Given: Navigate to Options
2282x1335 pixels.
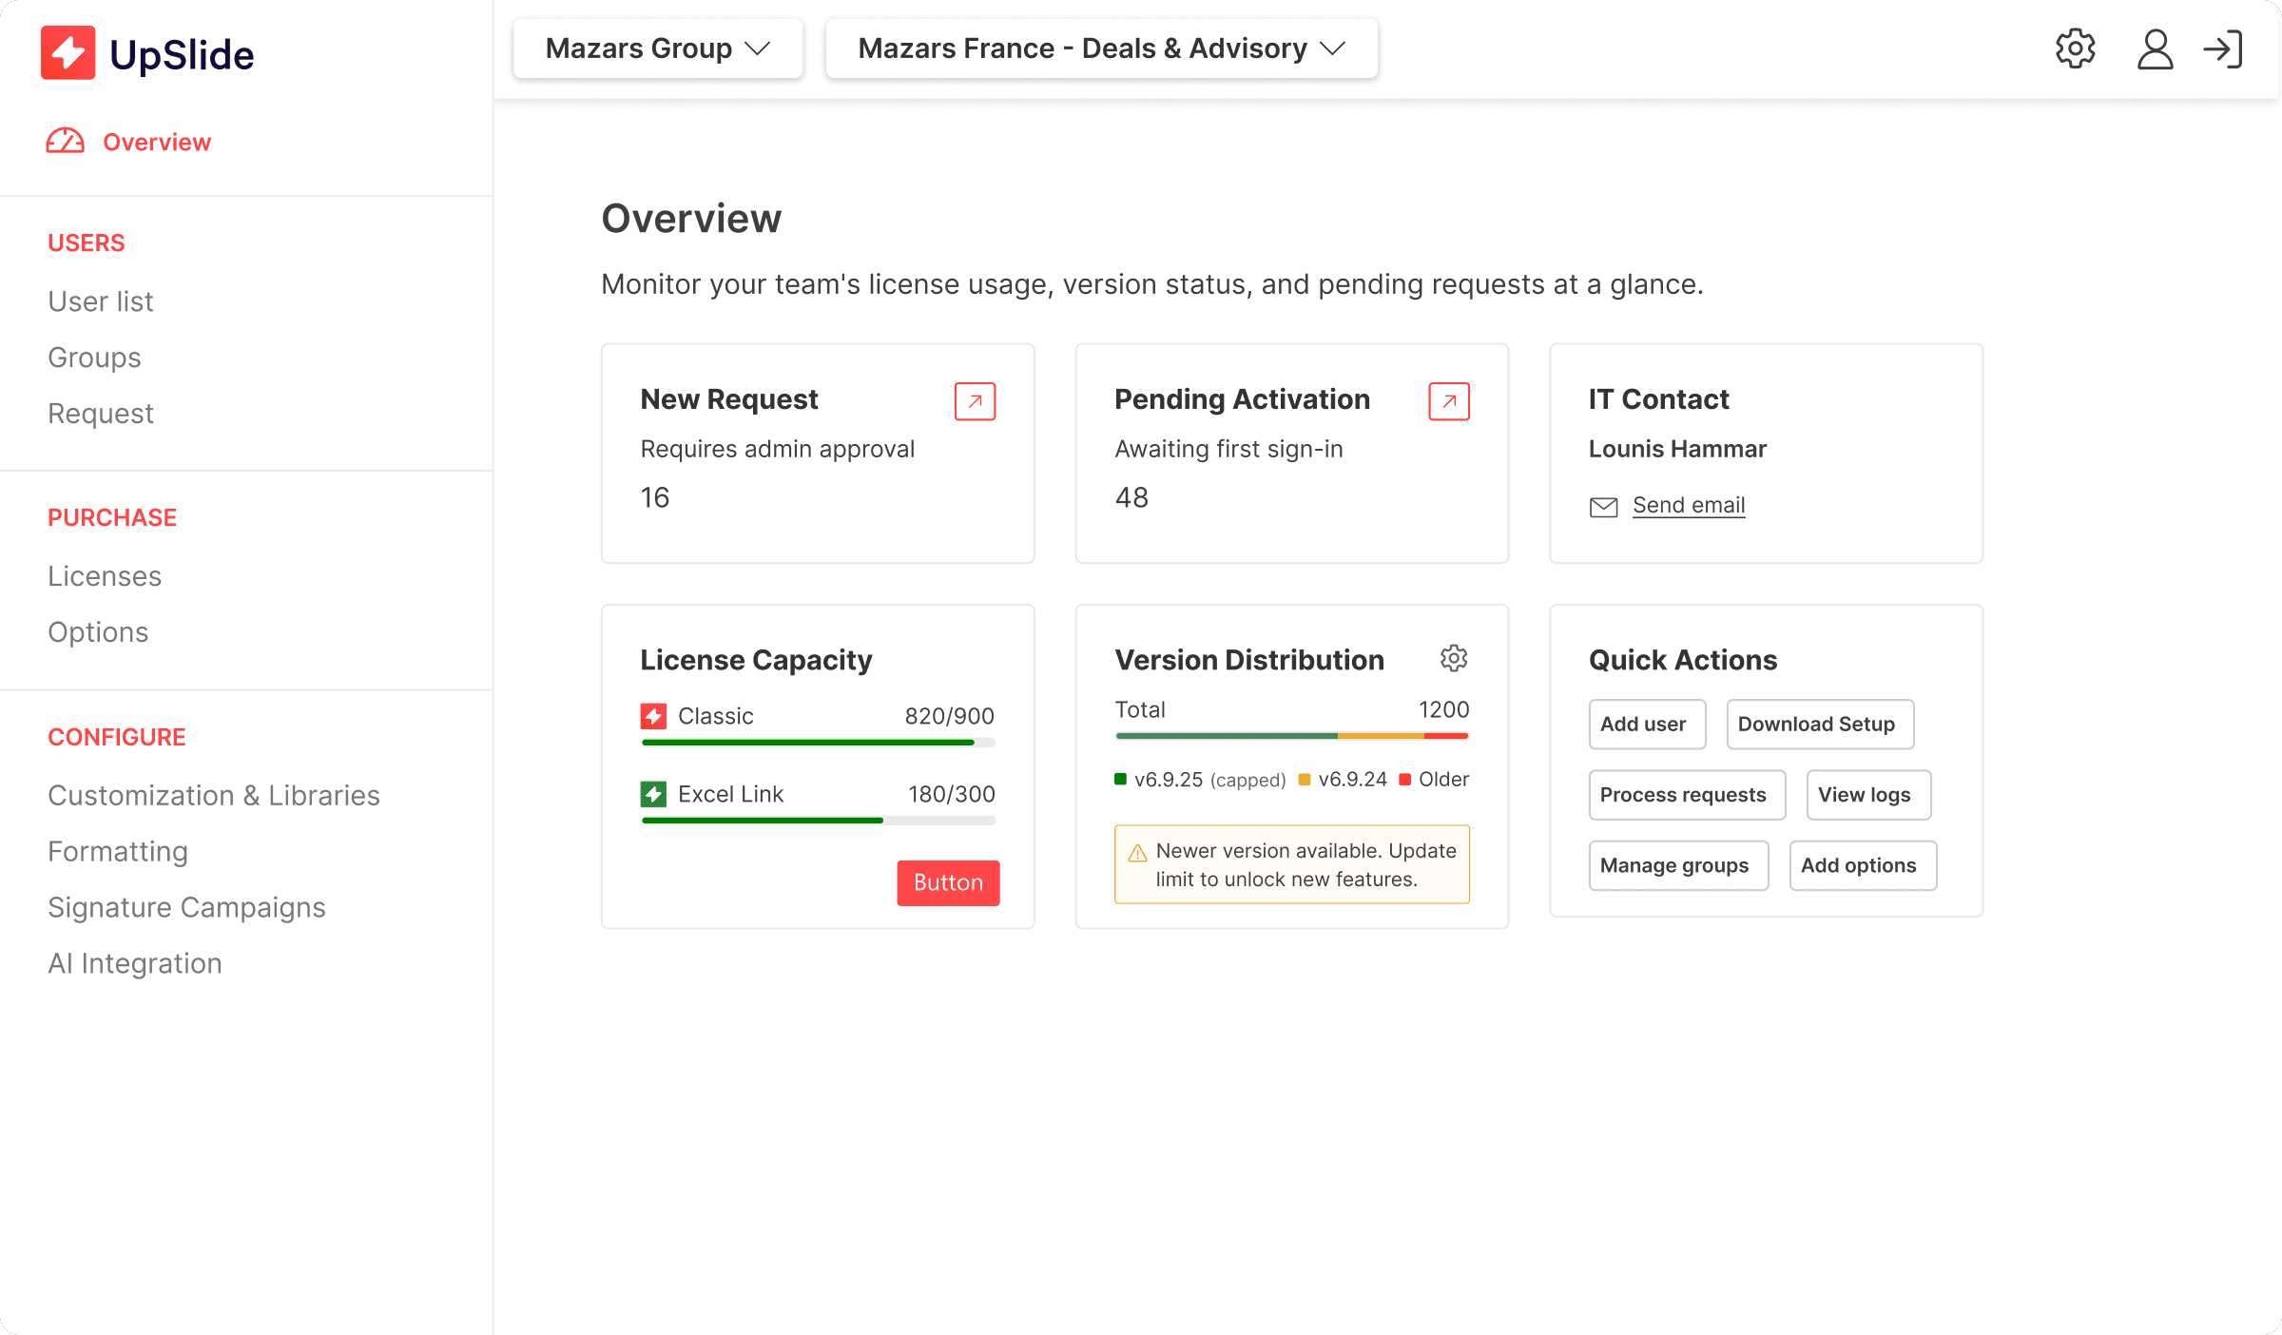Looking at the screenshot, I should [x=98, y=632].
